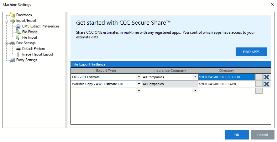Select File Import tree item

30,37
